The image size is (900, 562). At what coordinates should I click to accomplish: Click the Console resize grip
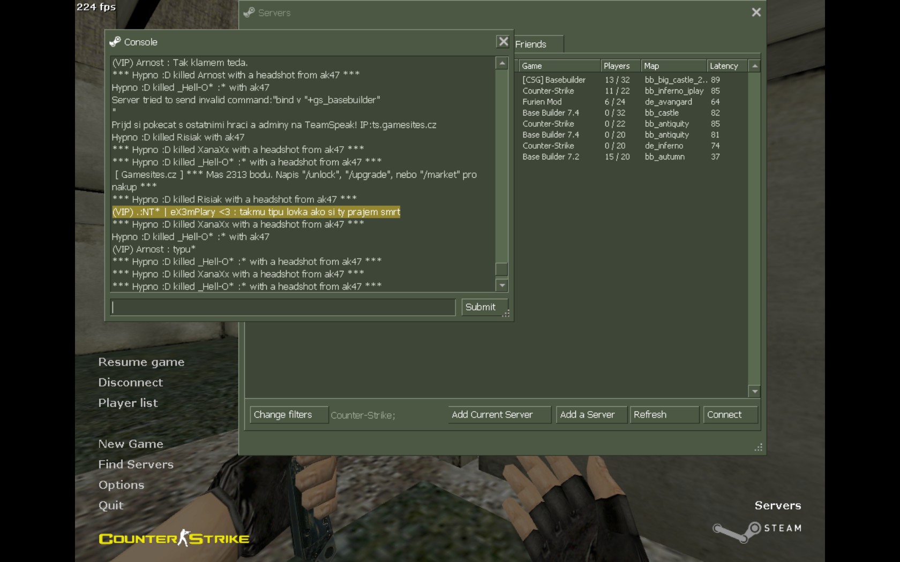click(506, 314)
